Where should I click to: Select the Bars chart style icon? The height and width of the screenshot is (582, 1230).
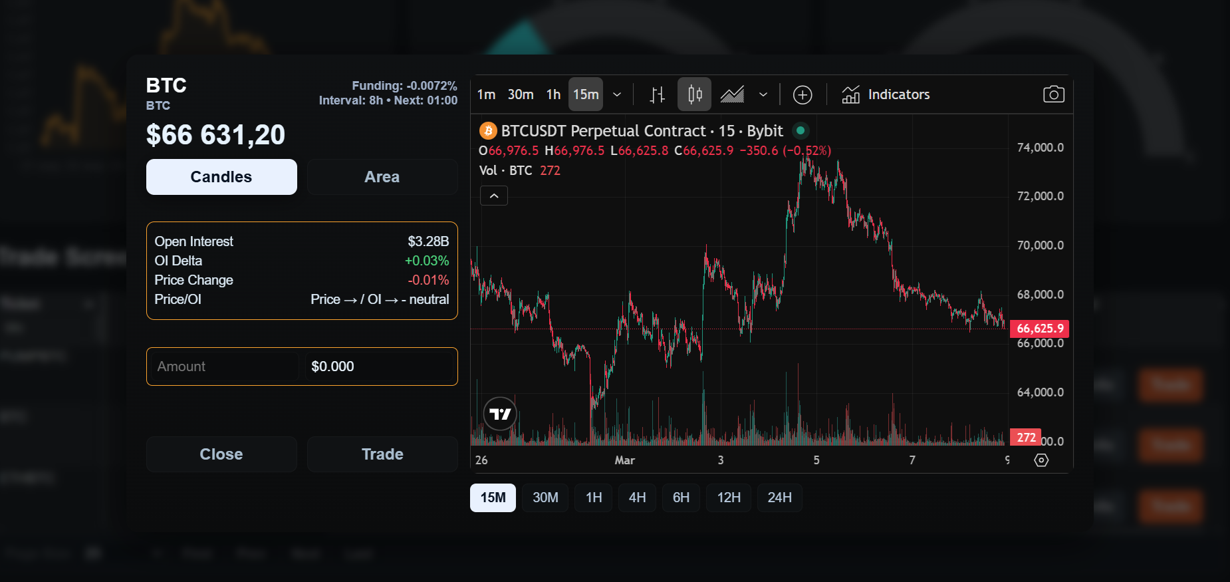pyautogui.click(x=657, y=94)
